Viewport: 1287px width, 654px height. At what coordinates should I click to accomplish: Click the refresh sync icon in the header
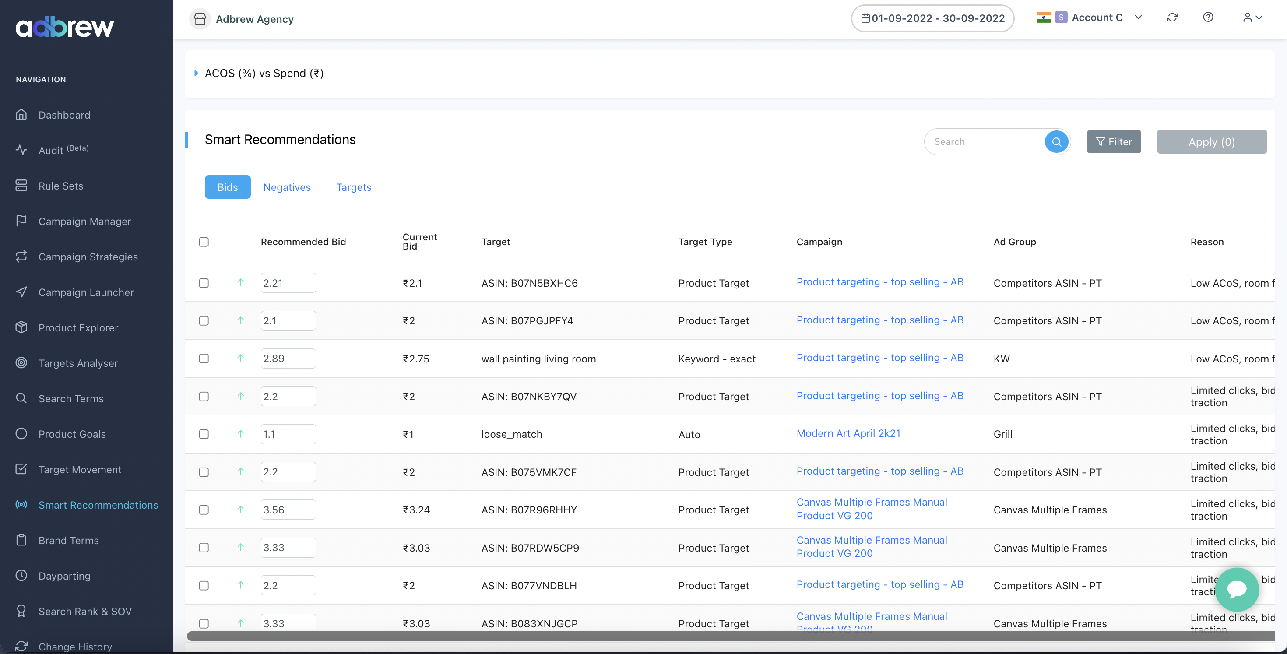(x=1173, y=17)
